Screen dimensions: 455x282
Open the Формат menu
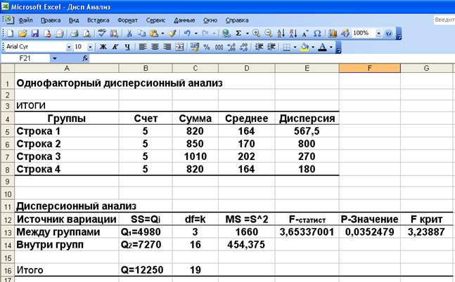pos(127,20)
